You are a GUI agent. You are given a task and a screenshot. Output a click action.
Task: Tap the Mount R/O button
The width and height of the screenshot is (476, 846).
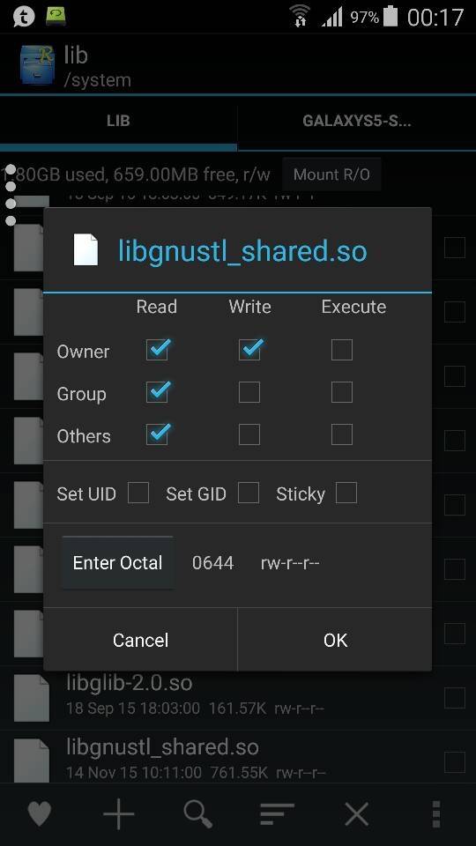(331, 174)
